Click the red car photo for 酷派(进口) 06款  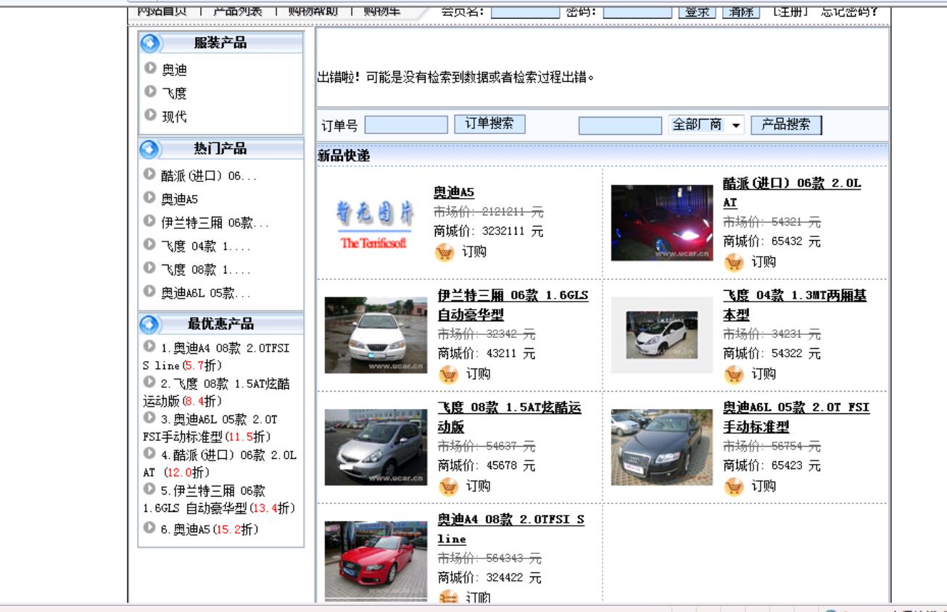[x=662, y=223]
